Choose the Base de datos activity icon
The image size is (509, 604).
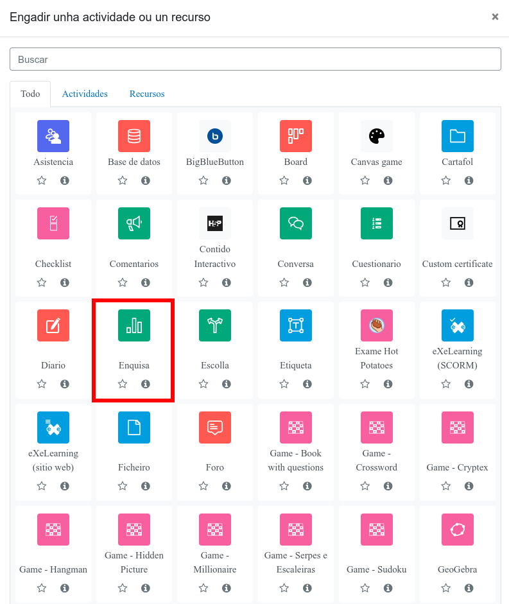[x=134, y=136]
